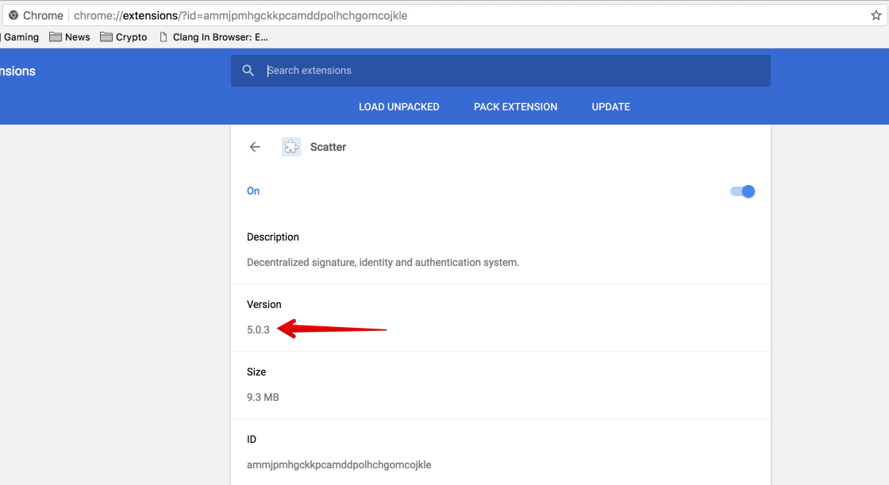
Task: Select the extension ID ammjpmhgckkpcamddpolhchgomcojkle
Action: (339, 464)
